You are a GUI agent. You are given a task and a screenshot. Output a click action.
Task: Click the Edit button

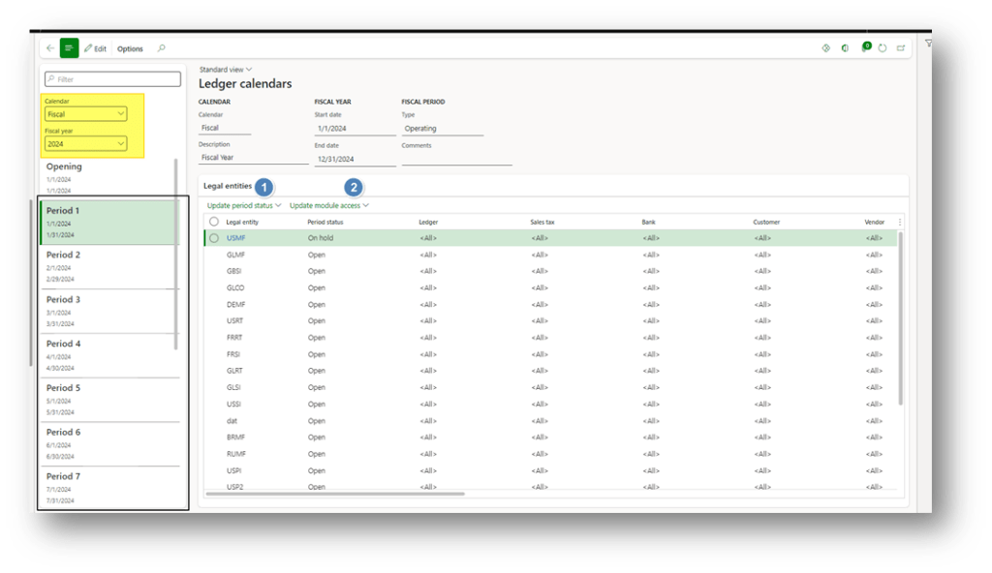click(95, 48)
